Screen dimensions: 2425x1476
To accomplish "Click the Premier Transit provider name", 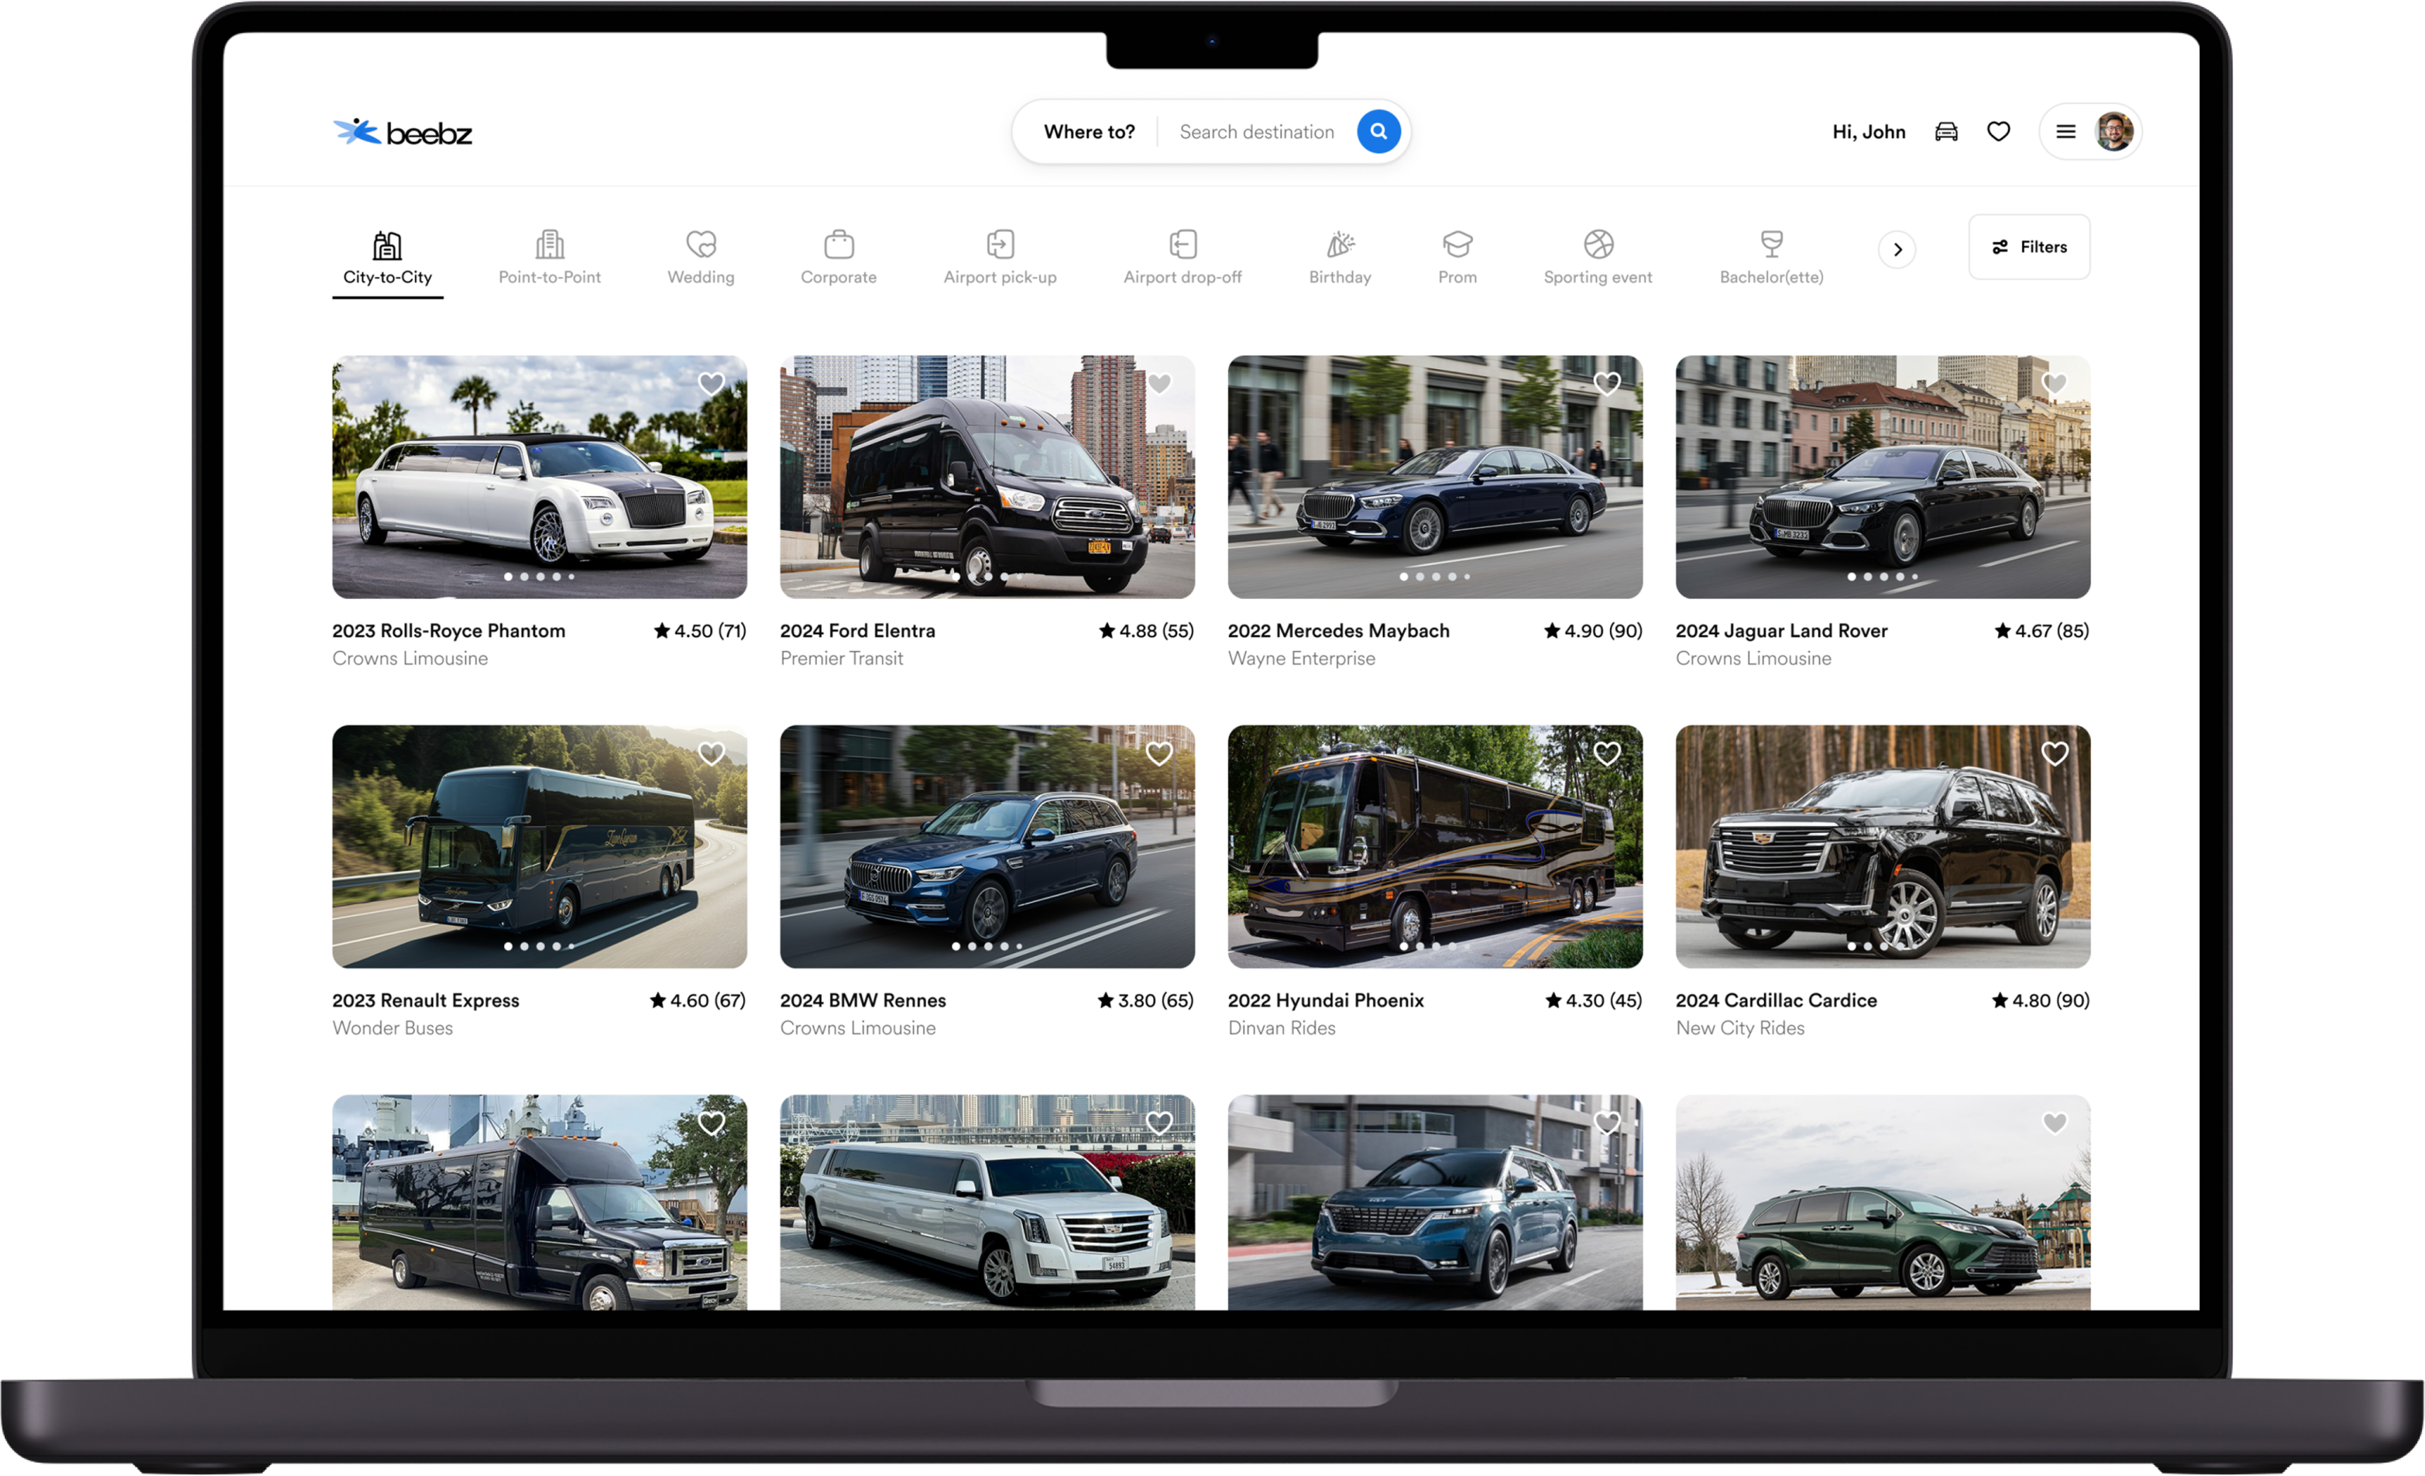I will (x=842, y=658).
